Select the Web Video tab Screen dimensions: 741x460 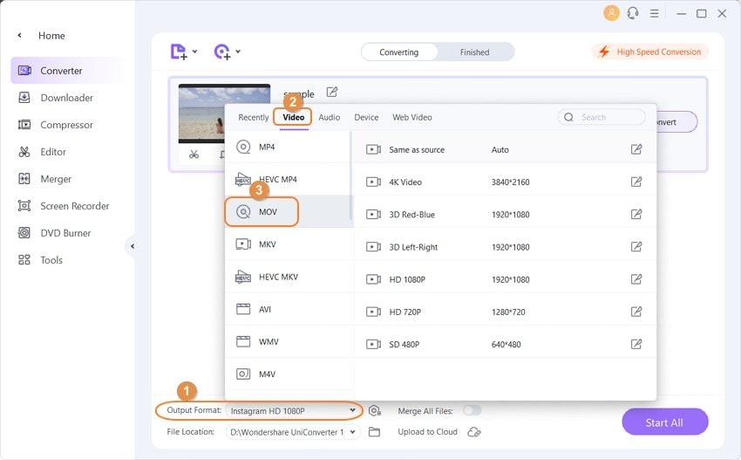pyautogui.click(x=412, y=117)
